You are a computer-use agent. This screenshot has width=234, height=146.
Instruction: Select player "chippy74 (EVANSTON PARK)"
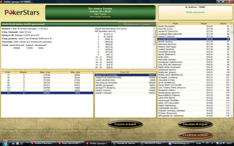coord(125,78)
